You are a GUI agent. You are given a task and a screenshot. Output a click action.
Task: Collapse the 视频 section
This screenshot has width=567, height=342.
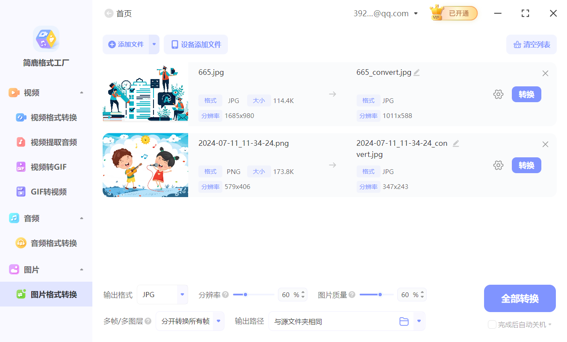(x=81, y=92)
